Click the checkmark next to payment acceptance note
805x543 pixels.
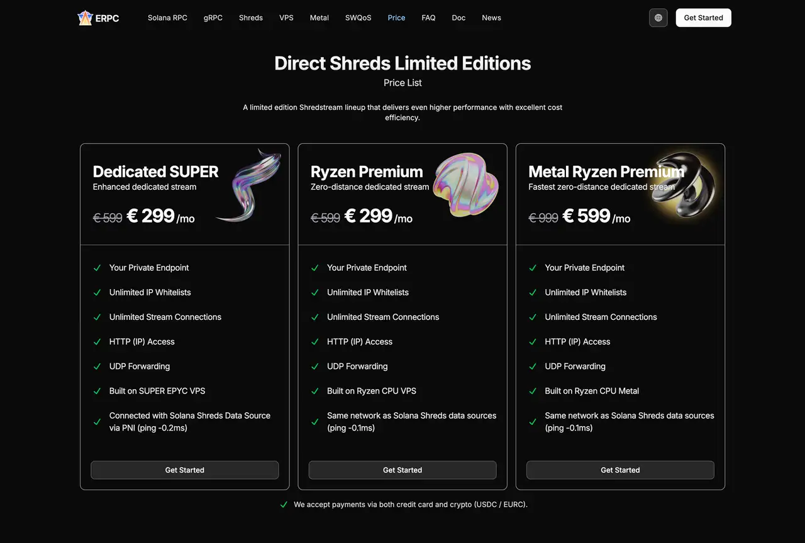(284, 504)
